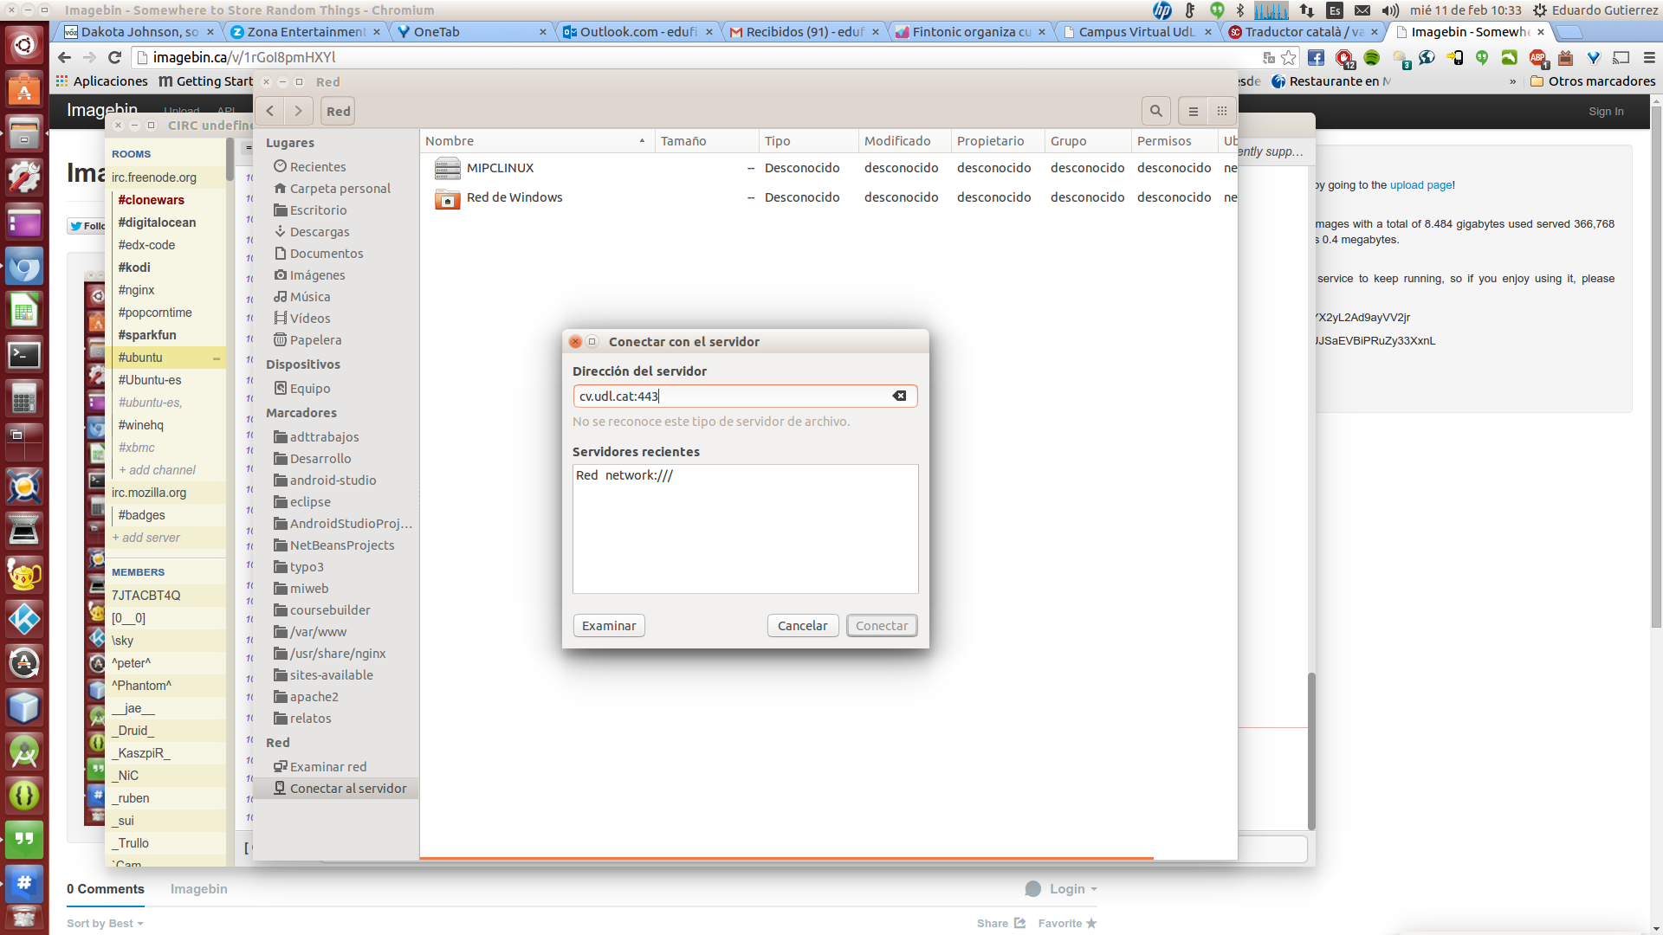Open the MIPCLINUX network server icon

pyautogui.click(x=448, y=168)
